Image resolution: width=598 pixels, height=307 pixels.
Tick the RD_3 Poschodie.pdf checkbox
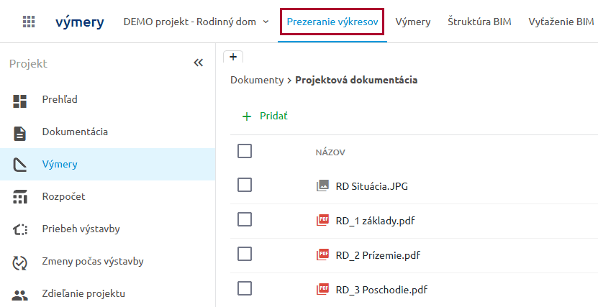point(245,288)
